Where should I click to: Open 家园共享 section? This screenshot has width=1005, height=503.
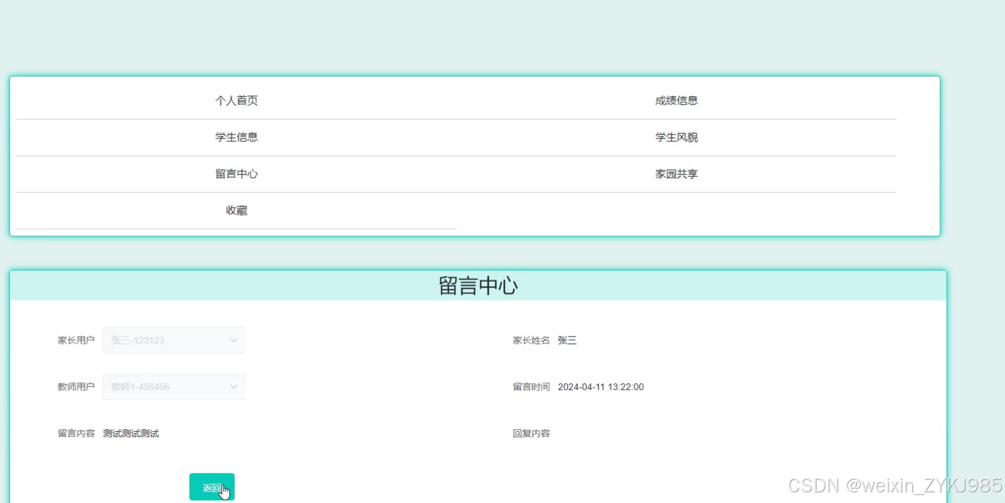coord(677,174)
